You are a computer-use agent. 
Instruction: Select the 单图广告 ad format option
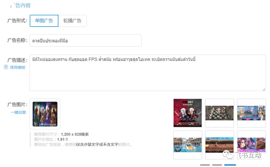pos(44,21)
